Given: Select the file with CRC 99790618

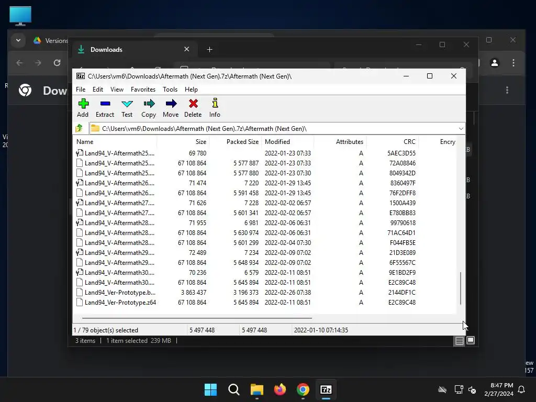Looking at the screenshot, I should pyautogui.click(x=264, y=222).
